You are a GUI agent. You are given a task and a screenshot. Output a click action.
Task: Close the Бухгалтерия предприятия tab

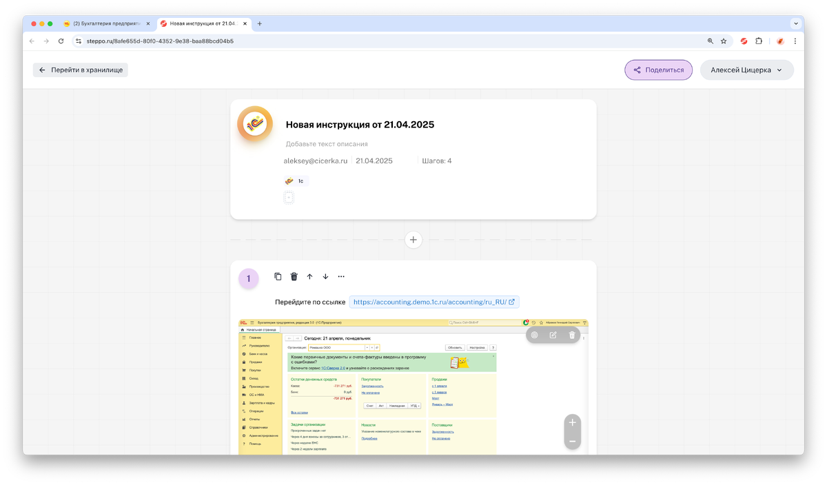[x=148, y=23]
